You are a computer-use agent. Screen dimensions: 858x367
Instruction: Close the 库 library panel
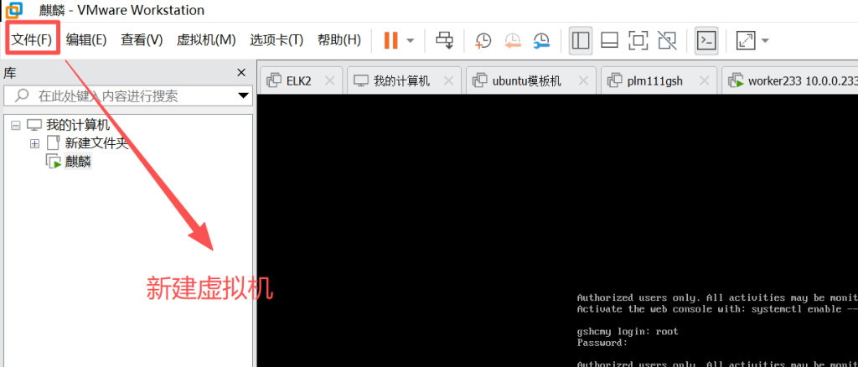pos(241,73)
